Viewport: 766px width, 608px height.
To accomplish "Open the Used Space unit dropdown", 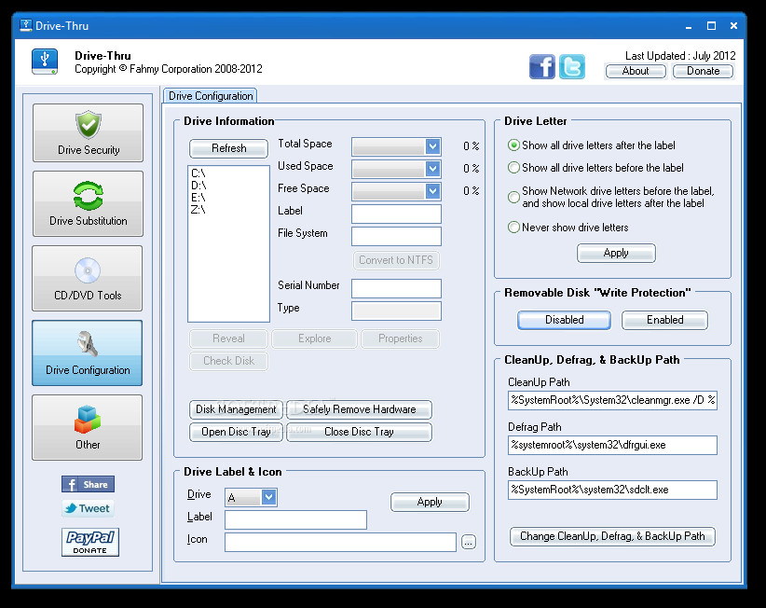I will coord(432,169).
